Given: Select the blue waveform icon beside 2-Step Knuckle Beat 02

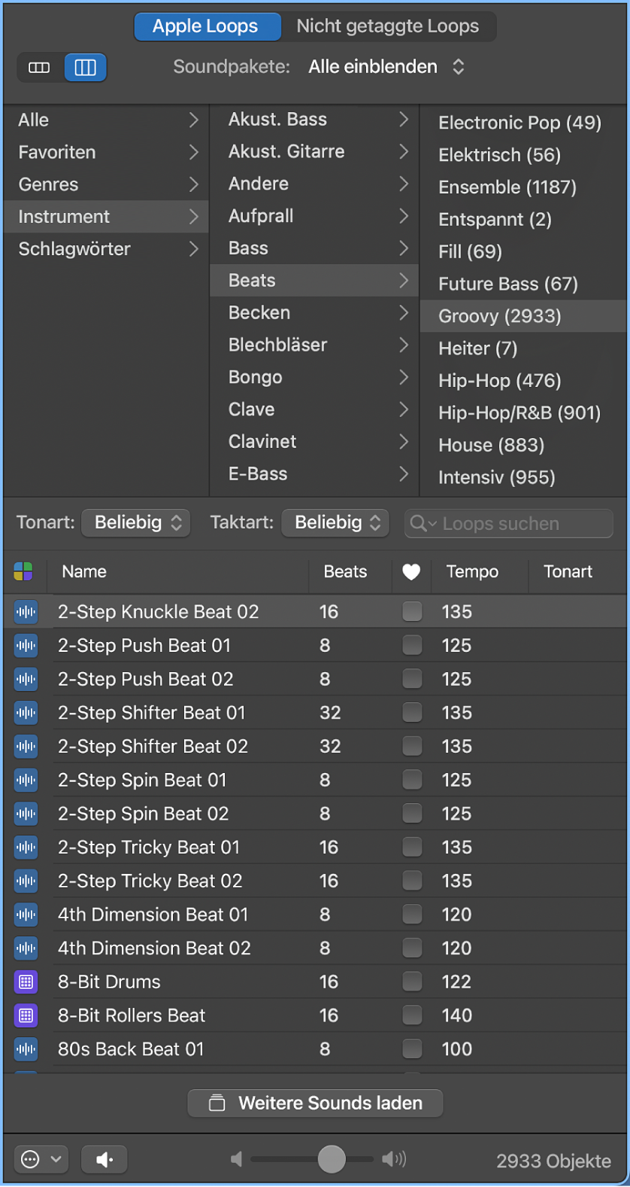Looking at the screenshot, I should [26, 612].
